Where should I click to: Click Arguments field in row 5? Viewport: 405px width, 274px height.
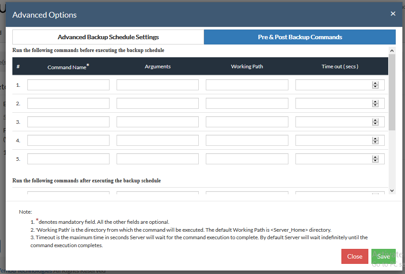pos(158,159)
